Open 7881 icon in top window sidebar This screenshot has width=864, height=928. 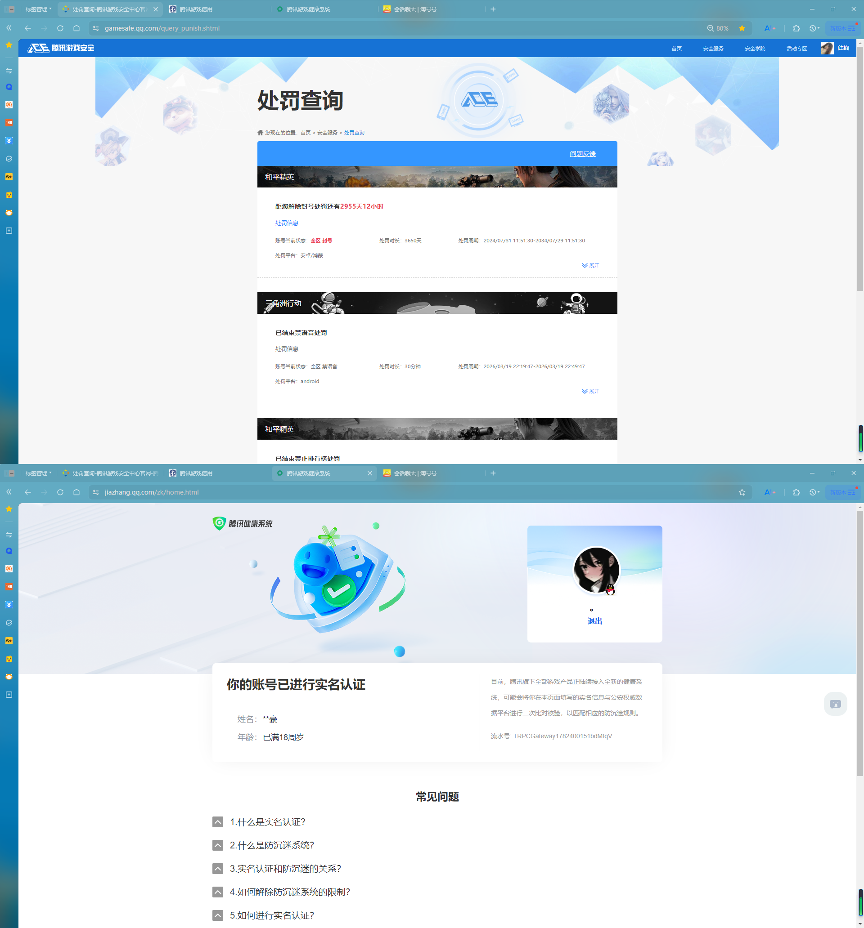coord(9,123)
